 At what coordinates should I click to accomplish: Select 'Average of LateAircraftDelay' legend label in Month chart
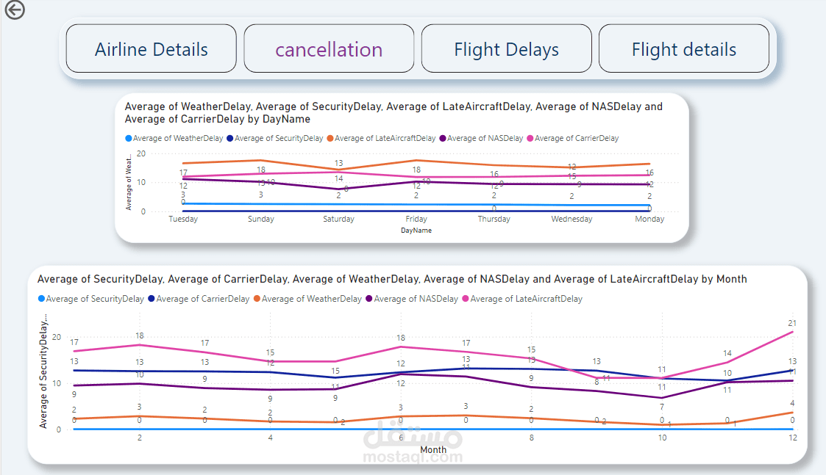pyautogui.click(x=526, y=299)
